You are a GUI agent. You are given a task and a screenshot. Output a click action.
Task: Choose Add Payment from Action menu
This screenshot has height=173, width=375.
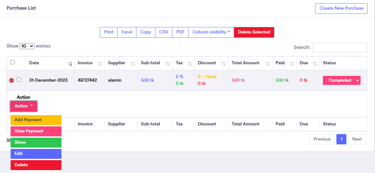(36, 120)
